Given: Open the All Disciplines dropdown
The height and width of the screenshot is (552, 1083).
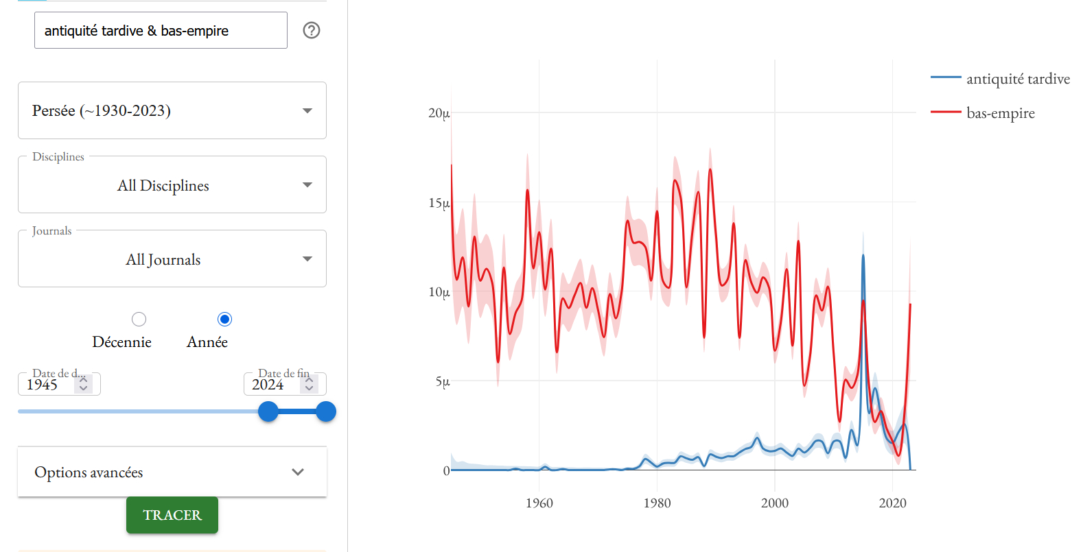Looking at the screenshot, I should point(172,185).
